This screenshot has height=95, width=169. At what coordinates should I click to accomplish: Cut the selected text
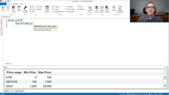point(32,7)
